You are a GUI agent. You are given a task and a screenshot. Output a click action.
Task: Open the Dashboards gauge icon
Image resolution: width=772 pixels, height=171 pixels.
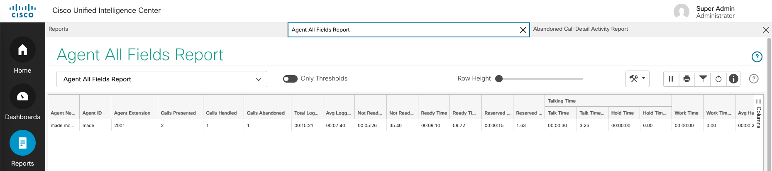tap(22, 97)
